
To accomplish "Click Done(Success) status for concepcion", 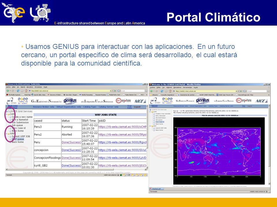I will pos(71,150).
